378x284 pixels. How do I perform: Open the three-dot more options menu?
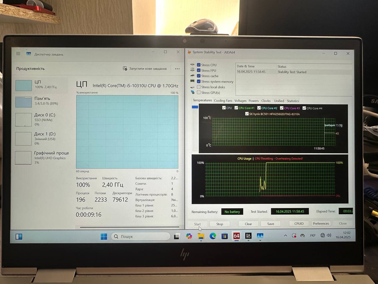click(177, 69)
